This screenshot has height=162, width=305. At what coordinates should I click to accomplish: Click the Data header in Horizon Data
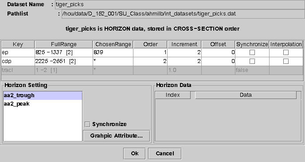(246, 95)
